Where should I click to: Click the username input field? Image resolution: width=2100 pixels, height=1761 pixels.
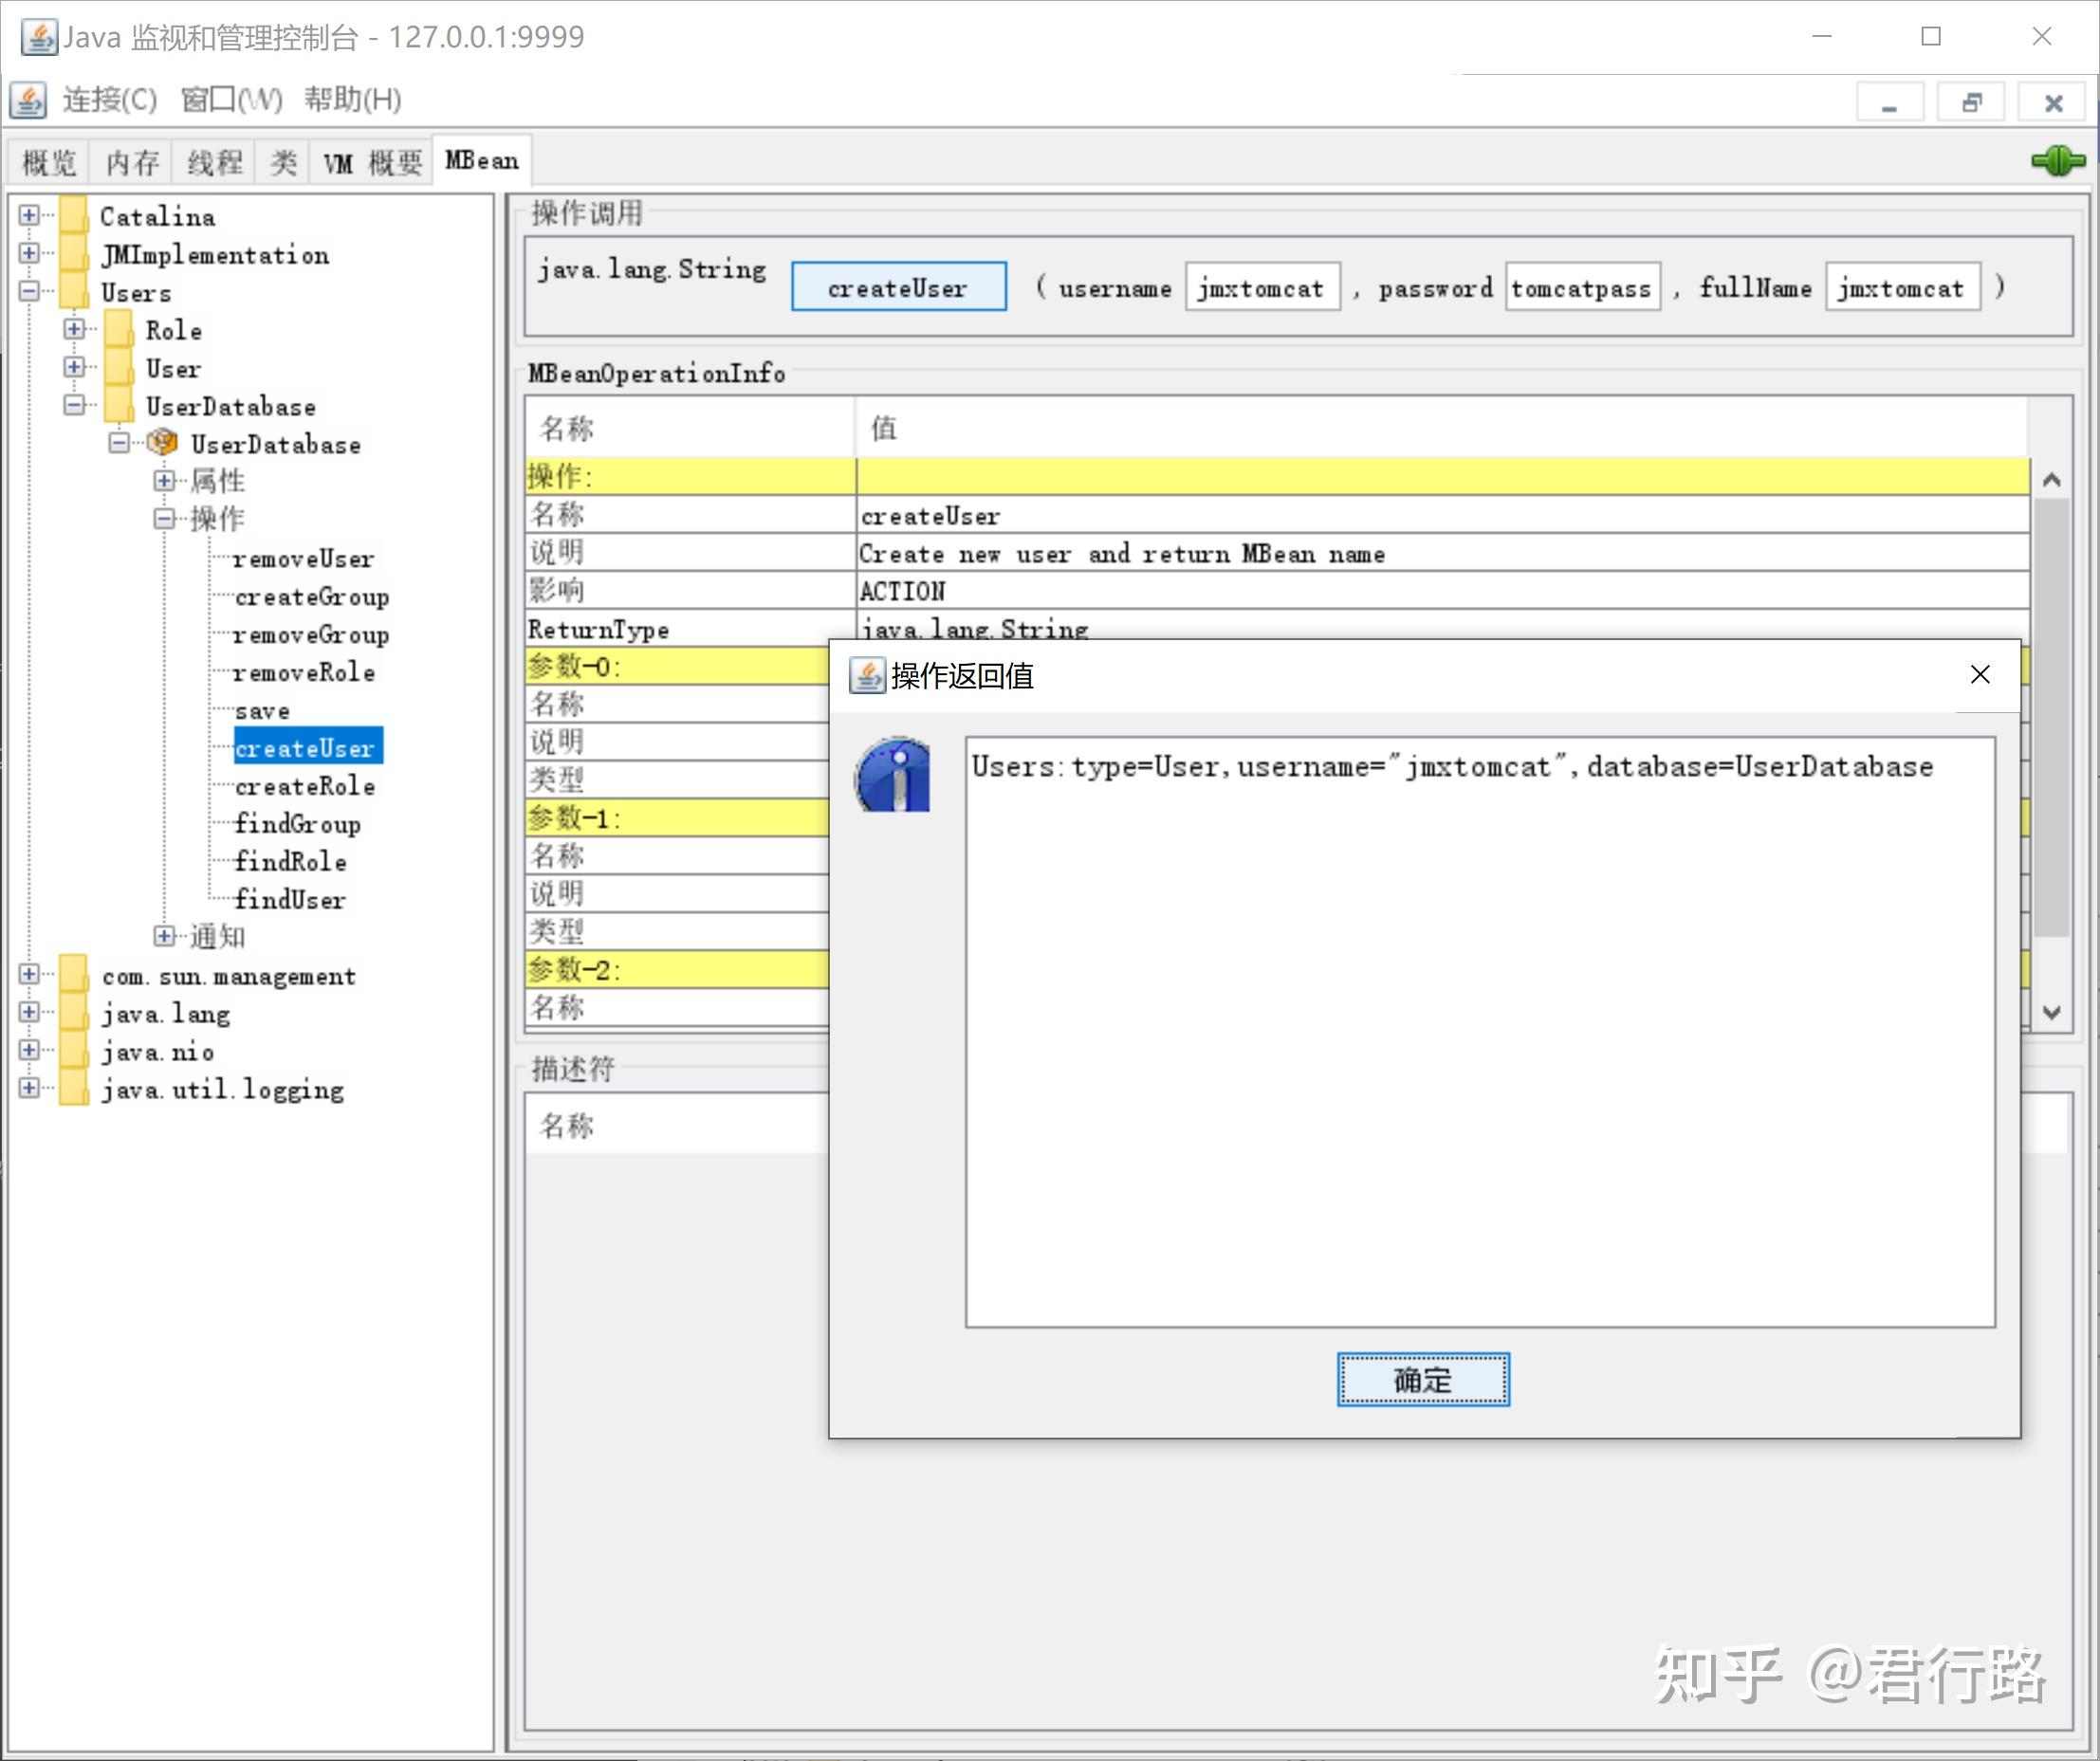point(1262,288)
